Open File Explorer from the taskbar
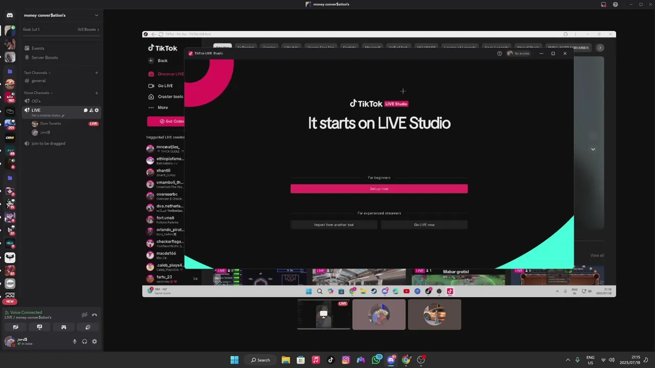 [286, 360]
